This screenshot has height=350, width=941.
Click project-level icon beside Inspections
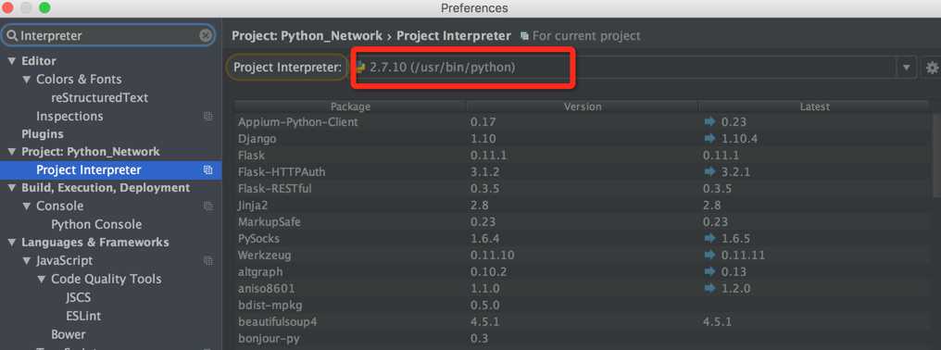click(207, 116)
